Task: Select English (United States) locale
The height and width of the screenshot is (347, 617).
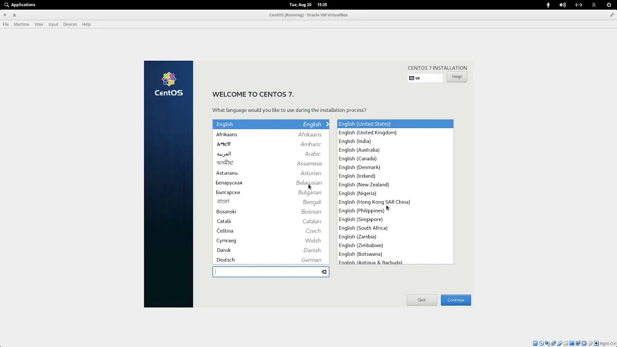Action: [395, 124]
